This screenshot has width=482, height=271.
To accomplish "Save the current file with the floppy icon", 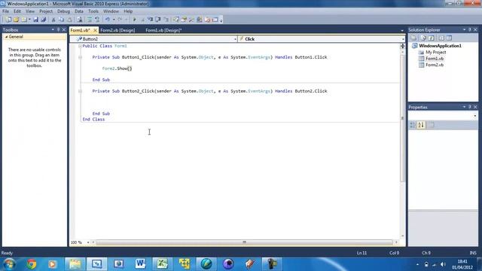I will 35,20.
